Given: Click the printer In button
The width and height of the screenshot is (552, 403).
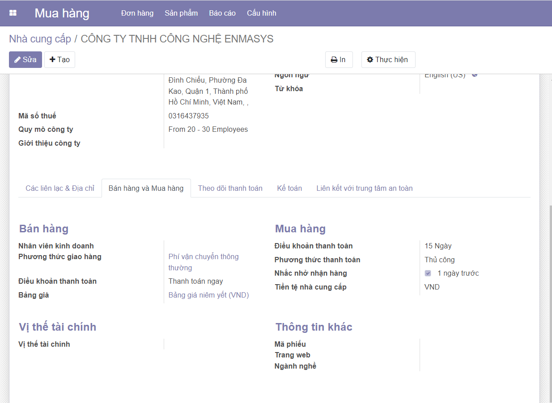Looking at the screenshot, I should tap(339, 59).
